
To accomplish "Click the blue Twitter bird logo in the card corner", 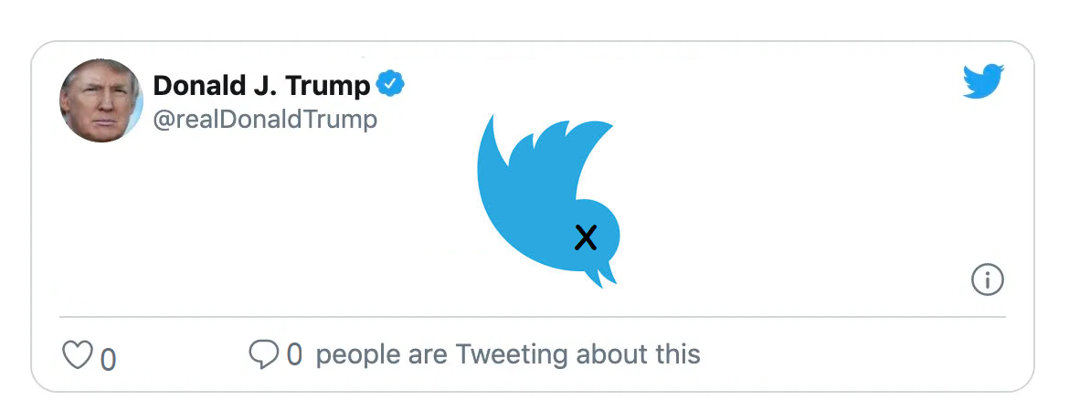I will click(983, 81).
